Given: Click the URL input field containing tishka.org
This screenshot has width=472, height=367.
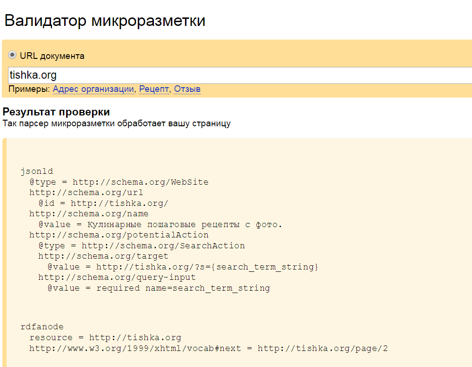Looking at the screenshot, I should pyautogui.click(x=236, y=75).
